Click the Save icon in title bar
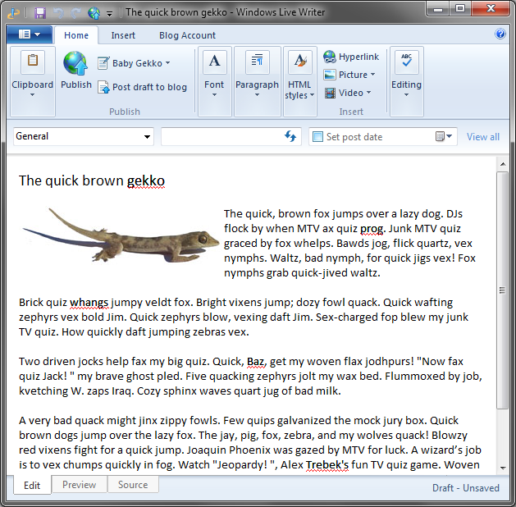 click(40, 13)
